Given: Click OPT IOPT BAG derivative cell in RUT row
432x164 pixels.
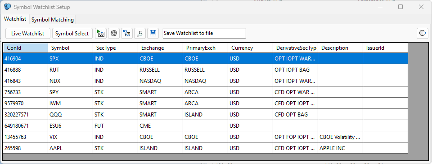Looking at the screenshot, I should tap(295, 69).
